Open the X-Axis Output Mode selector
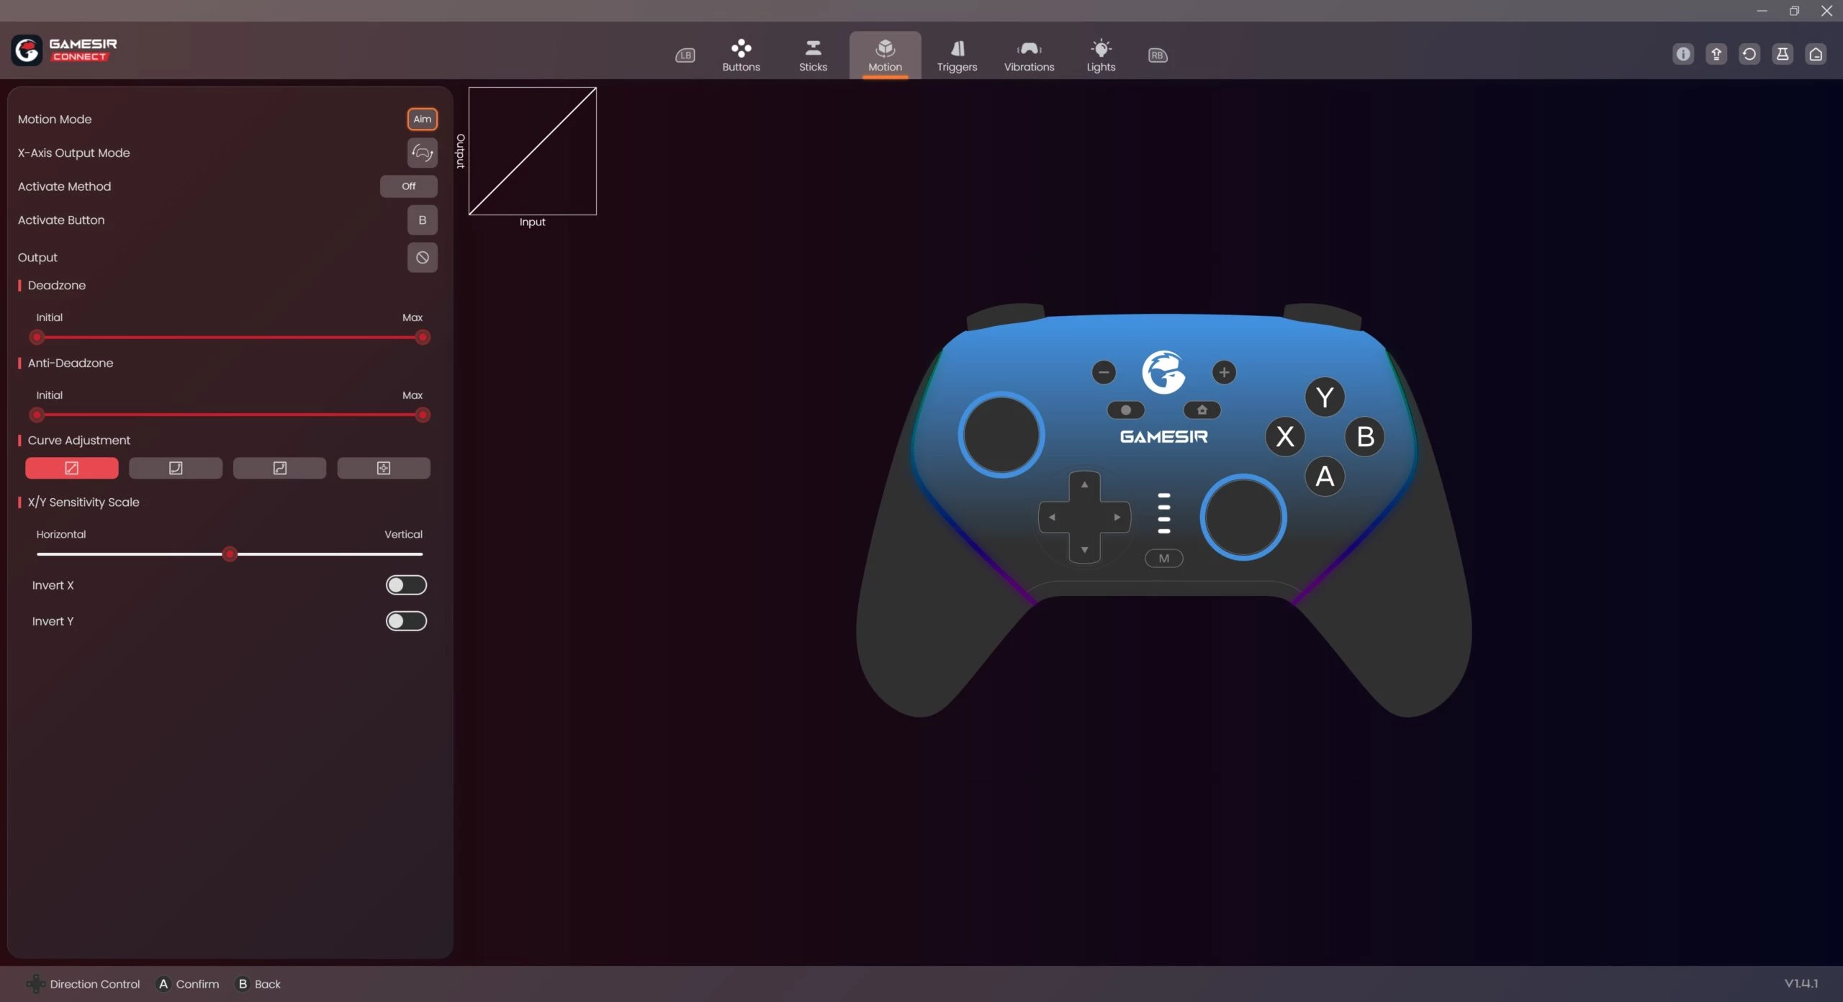 pyautogui.click(x=422, y=153)
